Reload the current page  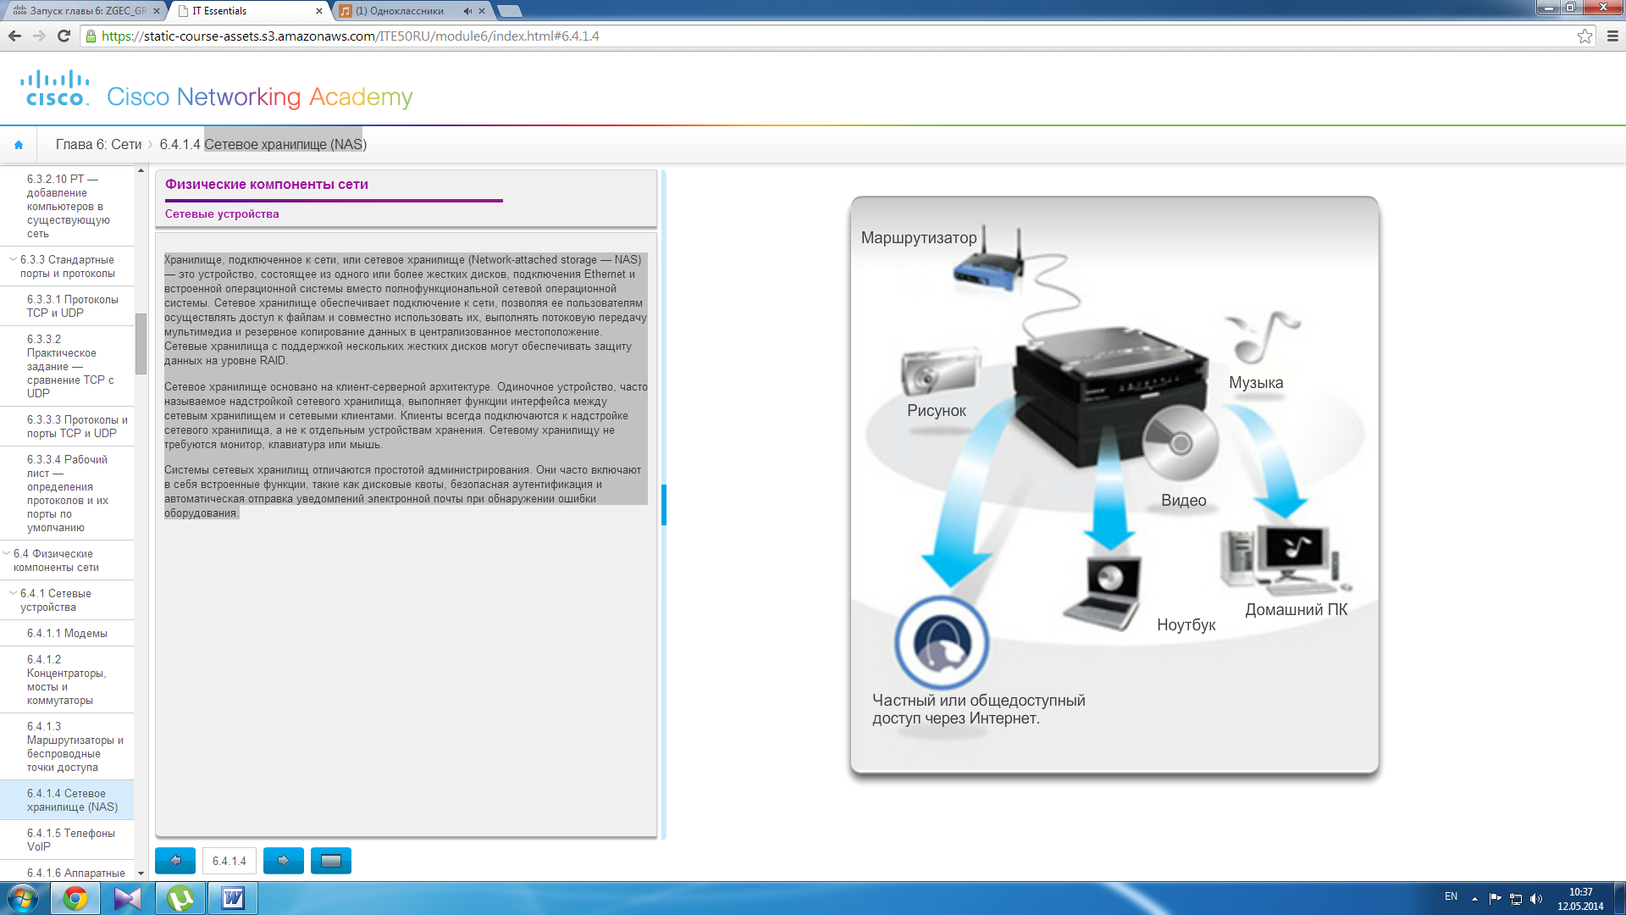tap(64, 36)
